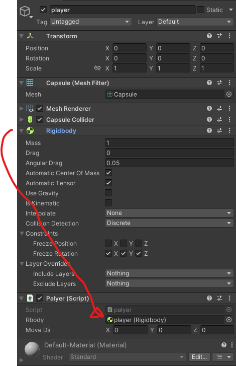Click the material Edit... button
236x366 pixels.
point(199,357)
